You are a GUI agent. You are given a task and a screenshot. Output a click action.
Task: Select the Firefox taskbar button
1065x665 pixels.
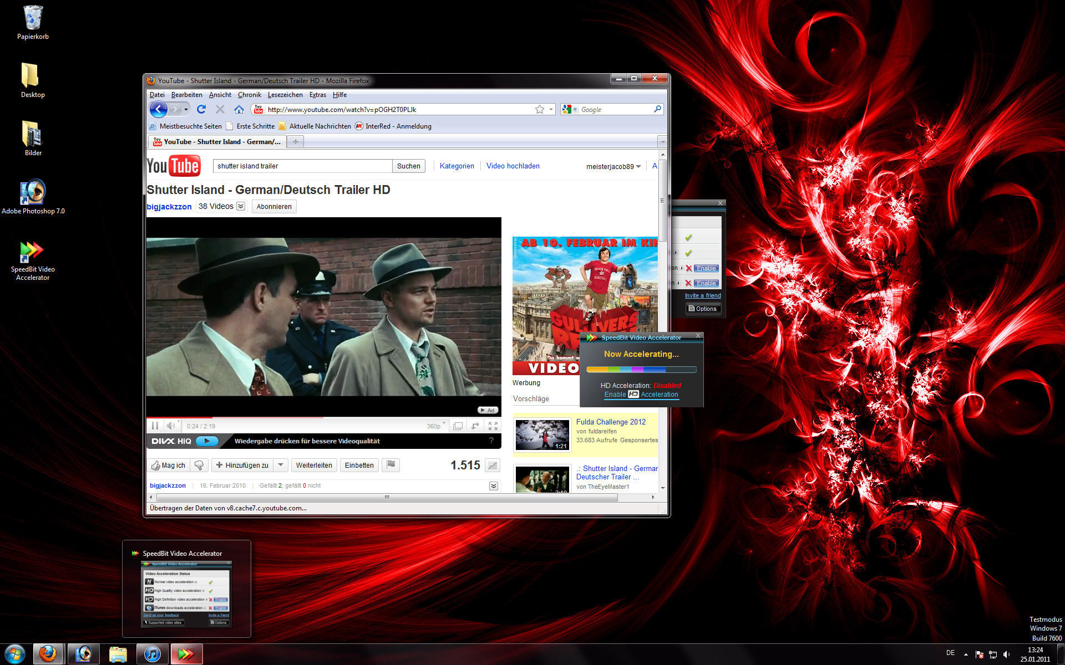49,654
